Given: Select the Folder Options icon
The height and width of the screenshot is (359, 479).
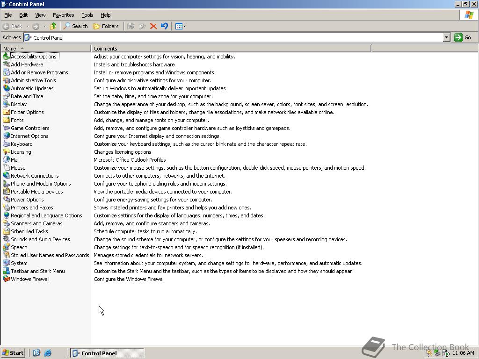Looking at the screenshot, I should pyautogui.click(x=6, y=112).
